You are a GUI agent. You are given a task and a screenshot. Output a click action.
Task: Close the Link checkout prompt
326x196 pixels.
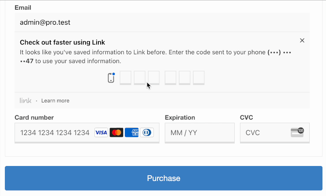[x=302, y=41]
